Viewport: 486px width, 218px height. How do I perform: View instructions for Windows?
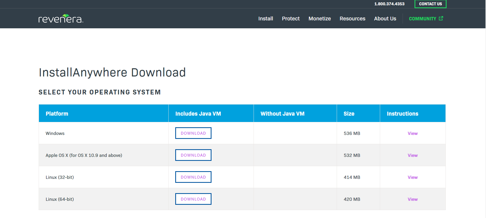pyautogui.click(x=412, y=133)
